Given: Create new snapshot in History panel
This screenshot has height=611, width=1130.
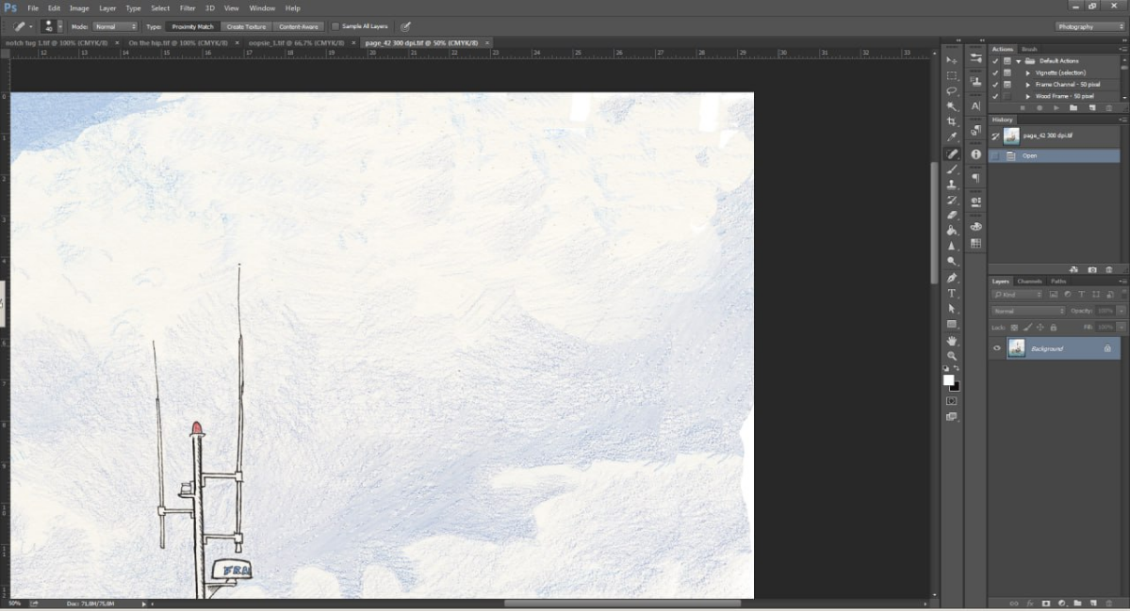Looking at the screenshot, I should point(1091,270).
